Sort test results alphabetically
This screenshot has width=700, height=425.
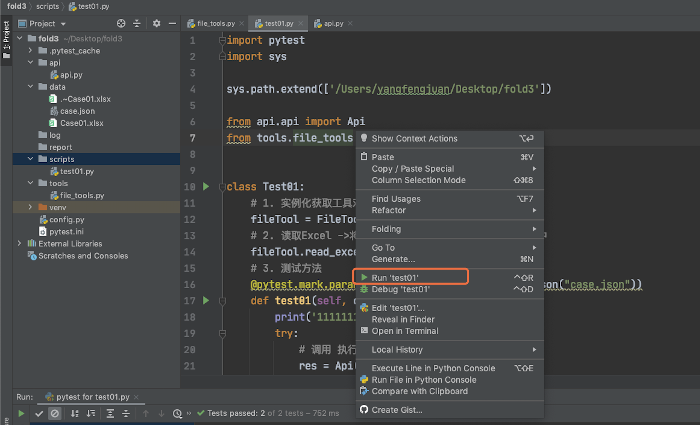75,414
